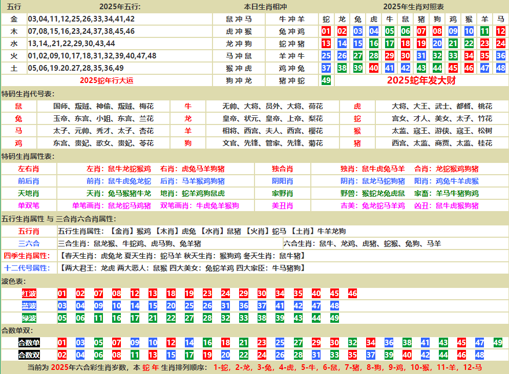Image resolution: width=509 pixels, height=374 pixels.
Task: Select the 蓝波 row label
Action: pyautogui.click(x=29, y=306)
